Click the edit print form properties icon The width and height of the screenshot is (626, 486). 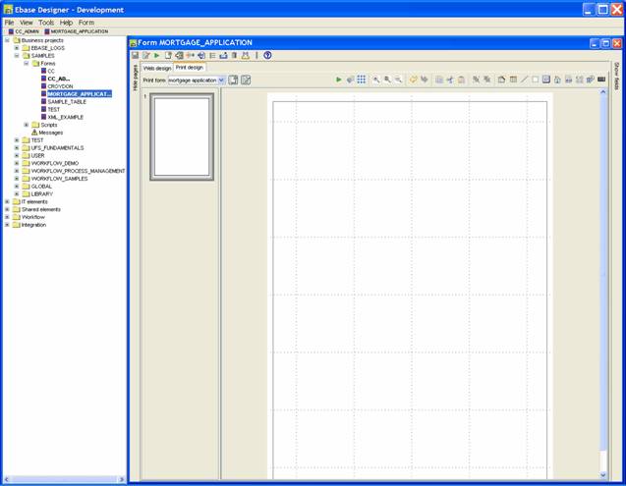(246, 80)
